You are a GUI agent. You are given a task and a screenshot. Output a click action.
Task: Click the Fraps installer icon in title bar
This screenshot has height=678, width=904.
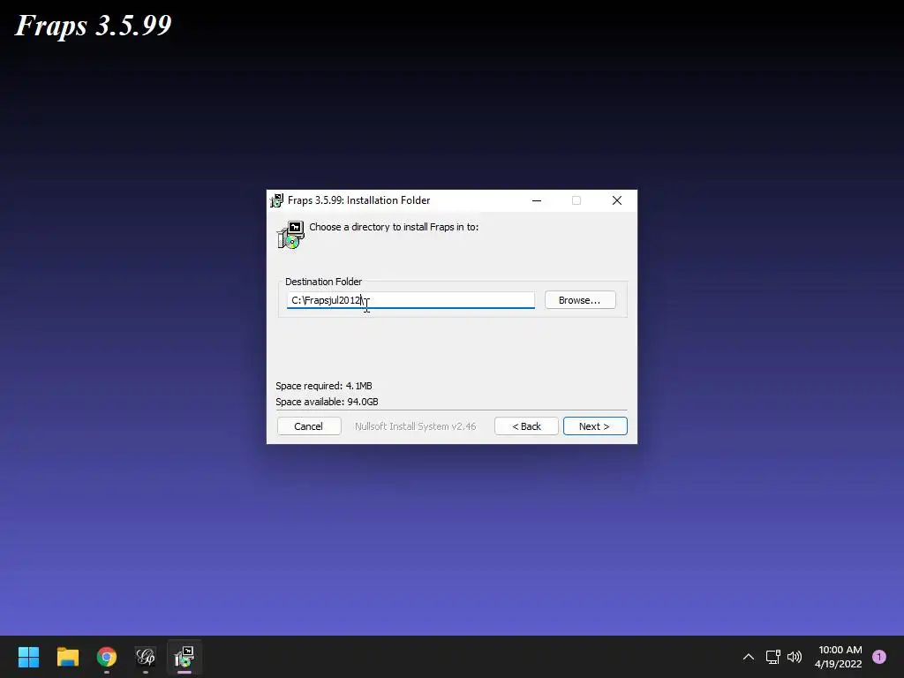pos(276,200)
